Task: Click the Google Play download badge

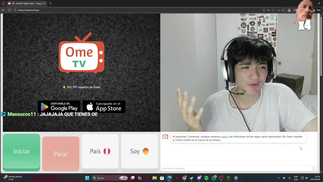Action: (x=59, y=107)
